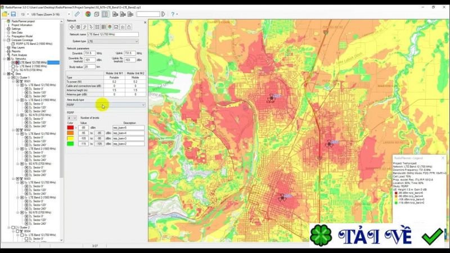Enable the Cluster 2 checkbox
The width and height of the screenshot is (450, 253).
click(x=13, y=228)
